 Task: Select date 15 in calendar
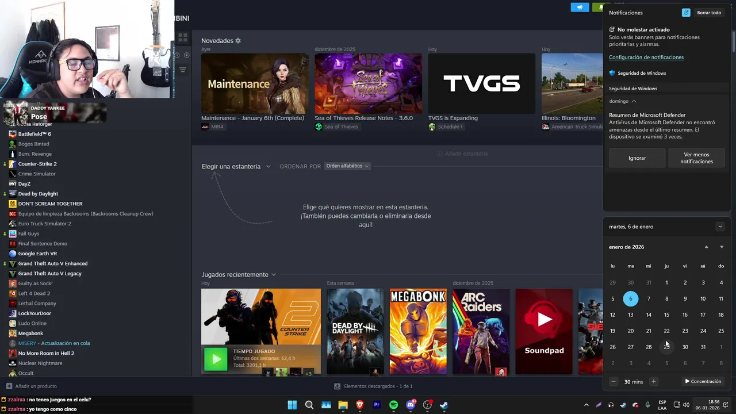[666, 315]
